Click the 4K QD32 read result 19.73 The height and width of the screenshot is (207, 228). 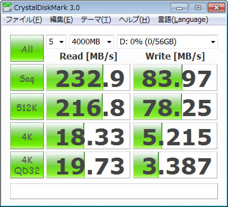(x=88, y=165)
